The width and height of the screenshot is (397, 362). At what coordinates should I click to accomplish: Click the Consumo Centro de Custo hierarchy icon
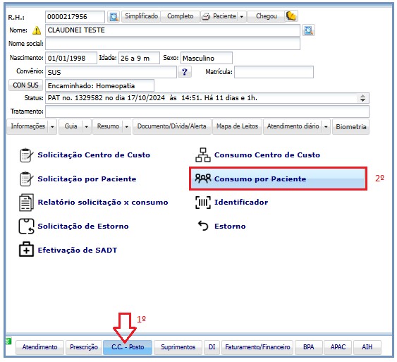(x=202, y=155)
